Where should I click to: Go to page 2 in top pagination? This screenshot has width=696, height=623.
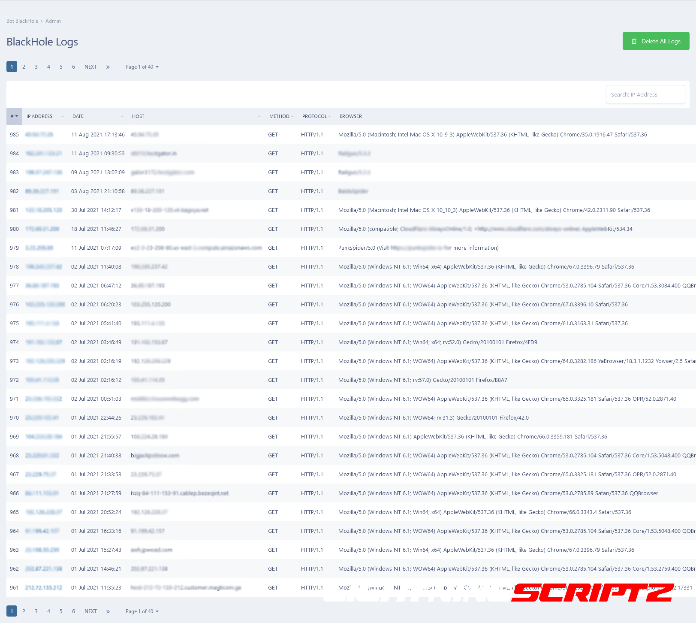[24, 67]
